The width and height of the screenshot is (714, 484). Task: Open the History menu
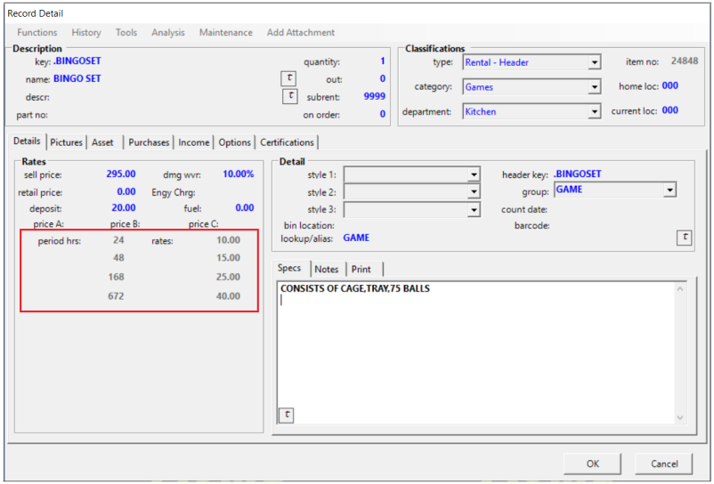[x=86, y=32]
